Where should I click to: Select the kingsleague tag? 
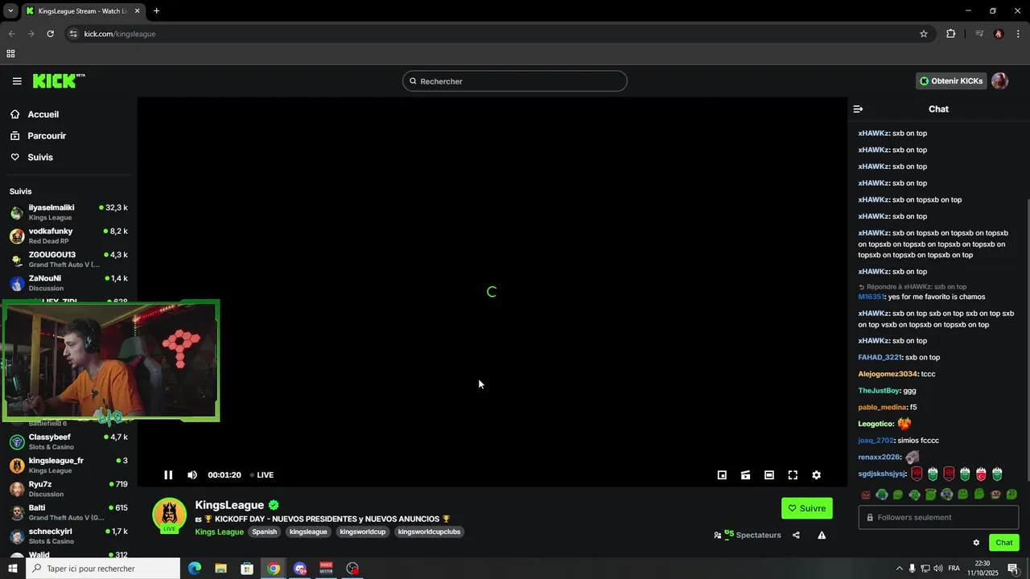pyautogui.click(x=308, y=532)
